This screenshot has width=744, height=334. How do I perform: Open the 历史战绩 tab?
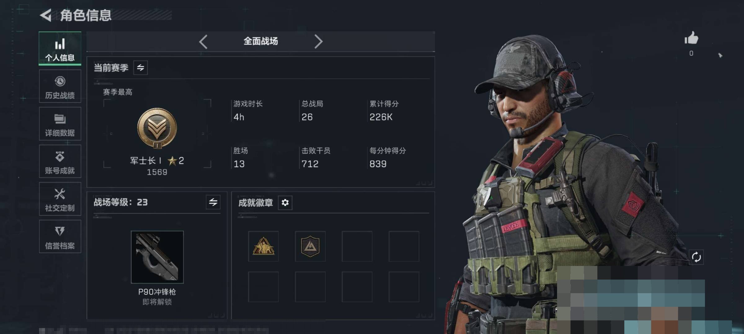[60, 86]
